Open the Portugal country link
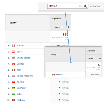Viewport: 106px width, 108px height. (21, 100)
